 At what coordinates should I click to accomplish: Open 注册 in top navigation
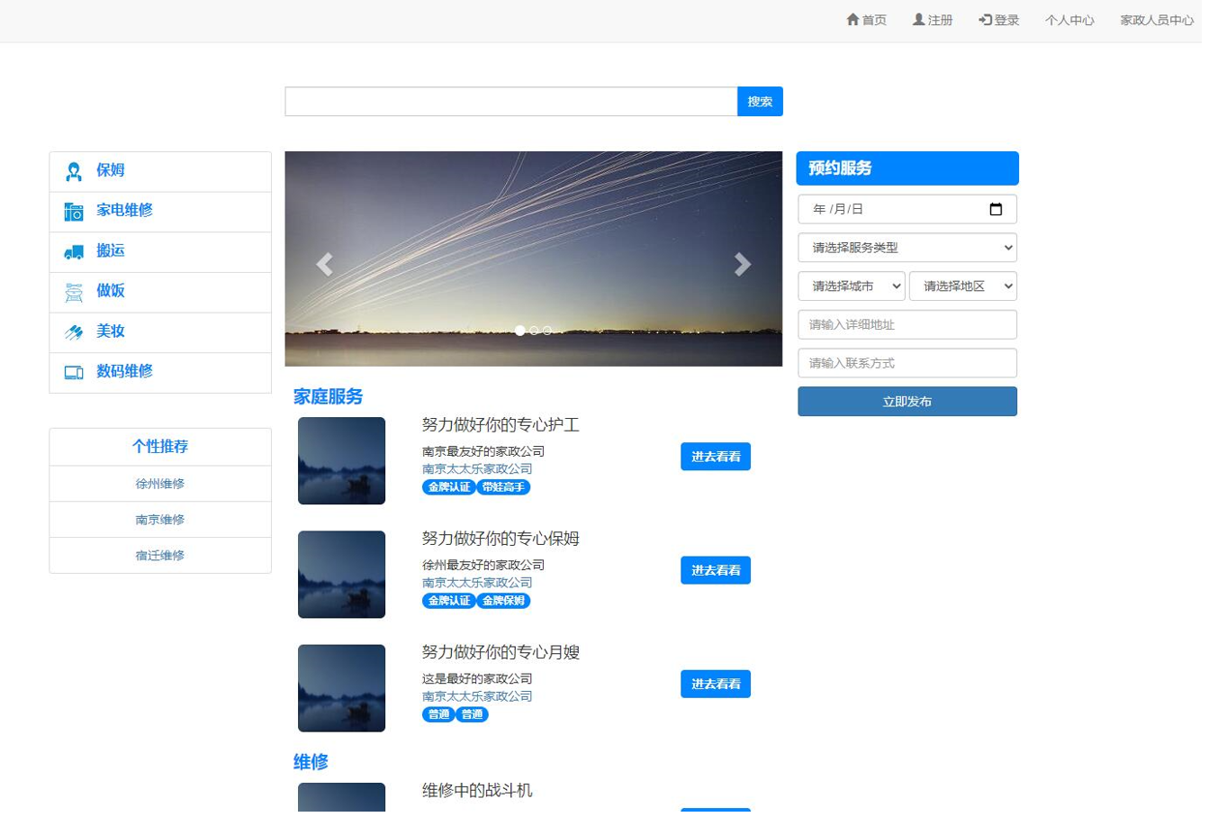point(938,20)
